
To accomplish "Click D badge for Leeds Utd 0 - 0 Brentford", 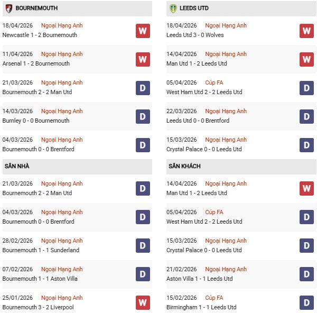I will (x=307, y=116).
